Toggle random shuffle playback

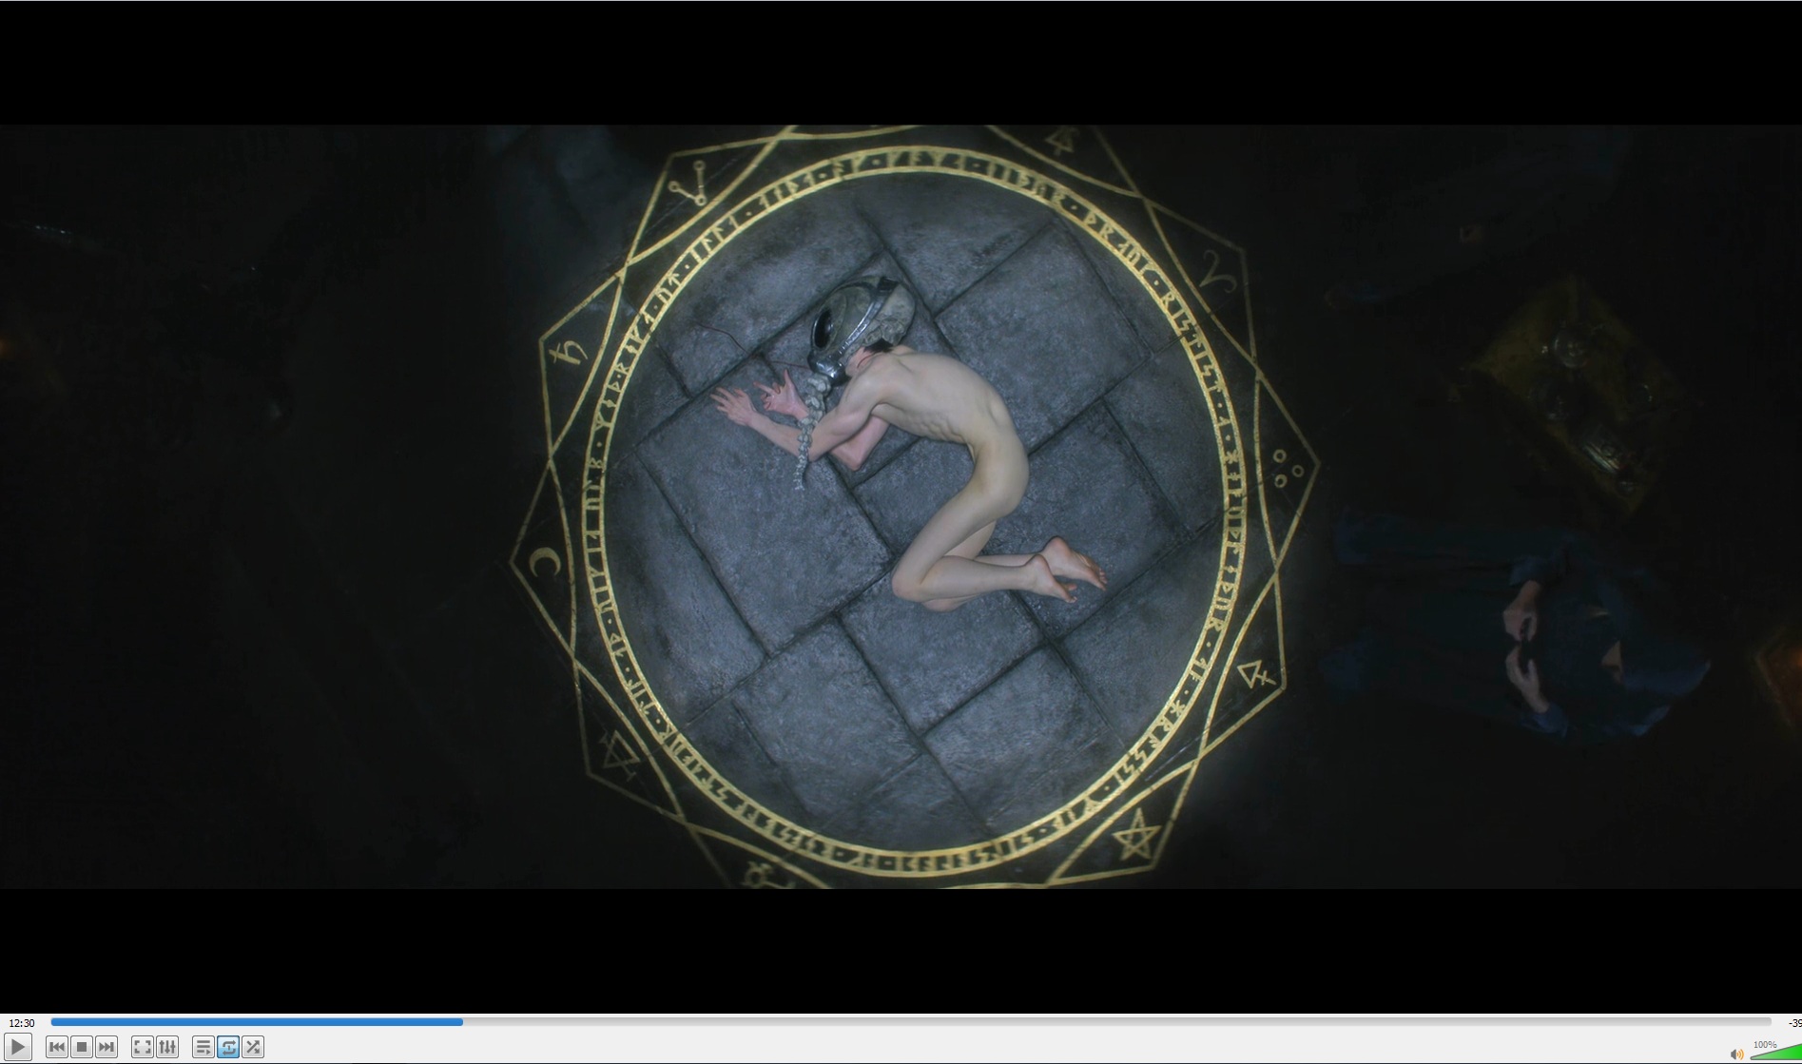pos(253,1047)
